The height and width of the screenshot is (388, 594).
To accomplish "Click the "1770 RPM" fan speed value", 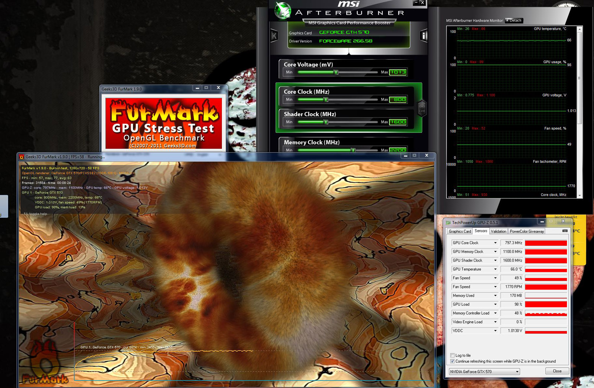I will click(513, 287).
